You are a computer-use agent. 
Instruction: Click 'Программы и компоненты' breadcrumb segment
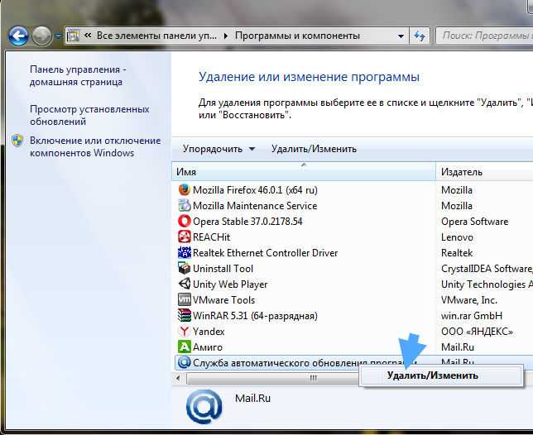pos(297,36)
